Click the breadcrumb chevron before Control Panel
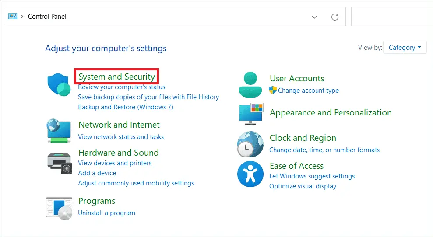The width and height of the screenshot is (433, 237). click(22, 17)
